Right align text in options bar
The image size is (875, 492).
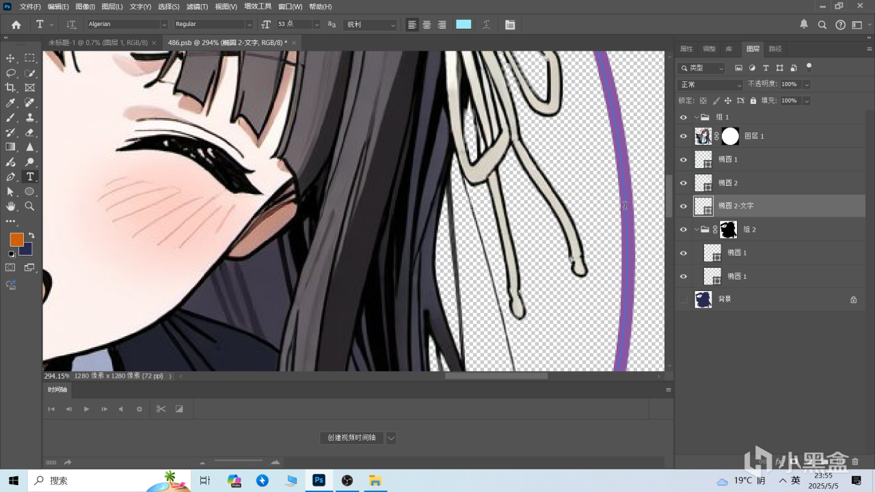point(442,25)
